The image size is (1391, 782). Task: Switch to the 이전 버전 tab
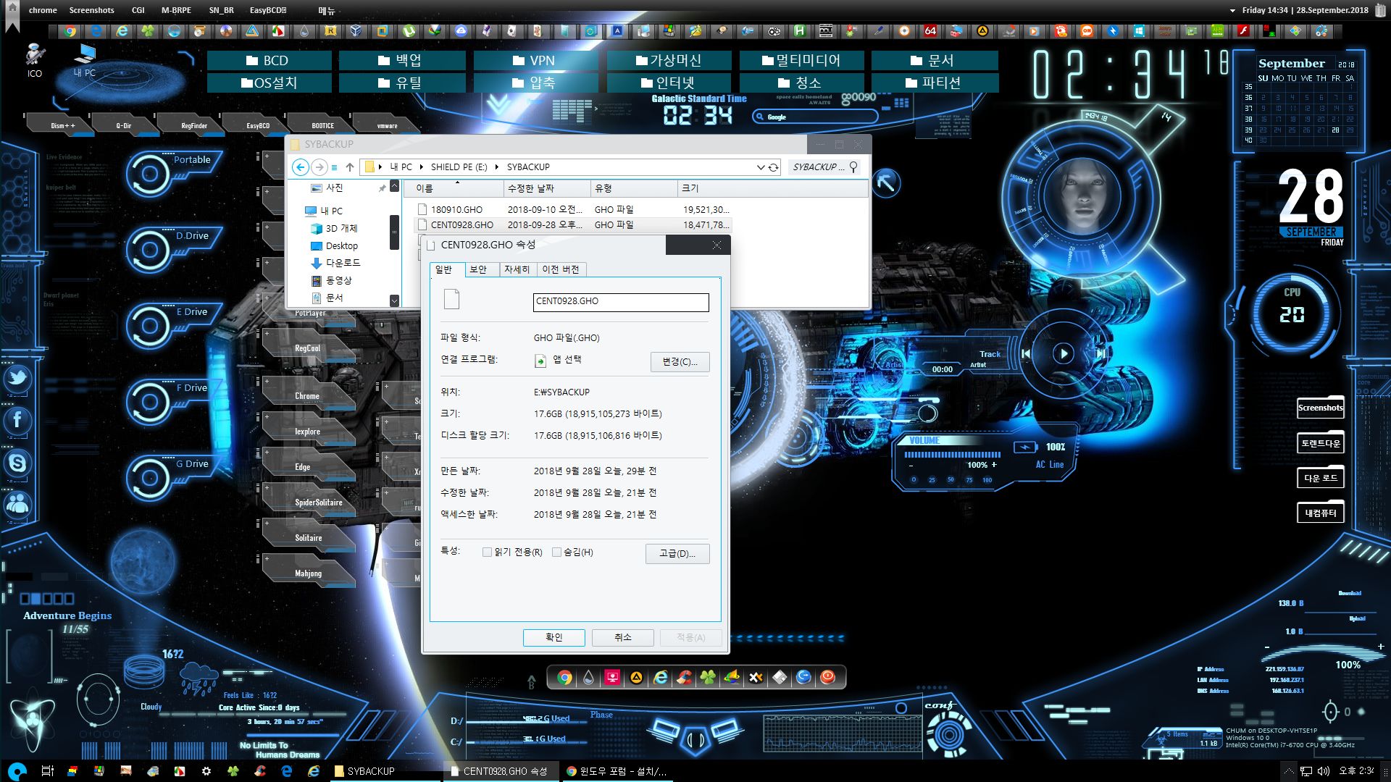tap(561, 269)
